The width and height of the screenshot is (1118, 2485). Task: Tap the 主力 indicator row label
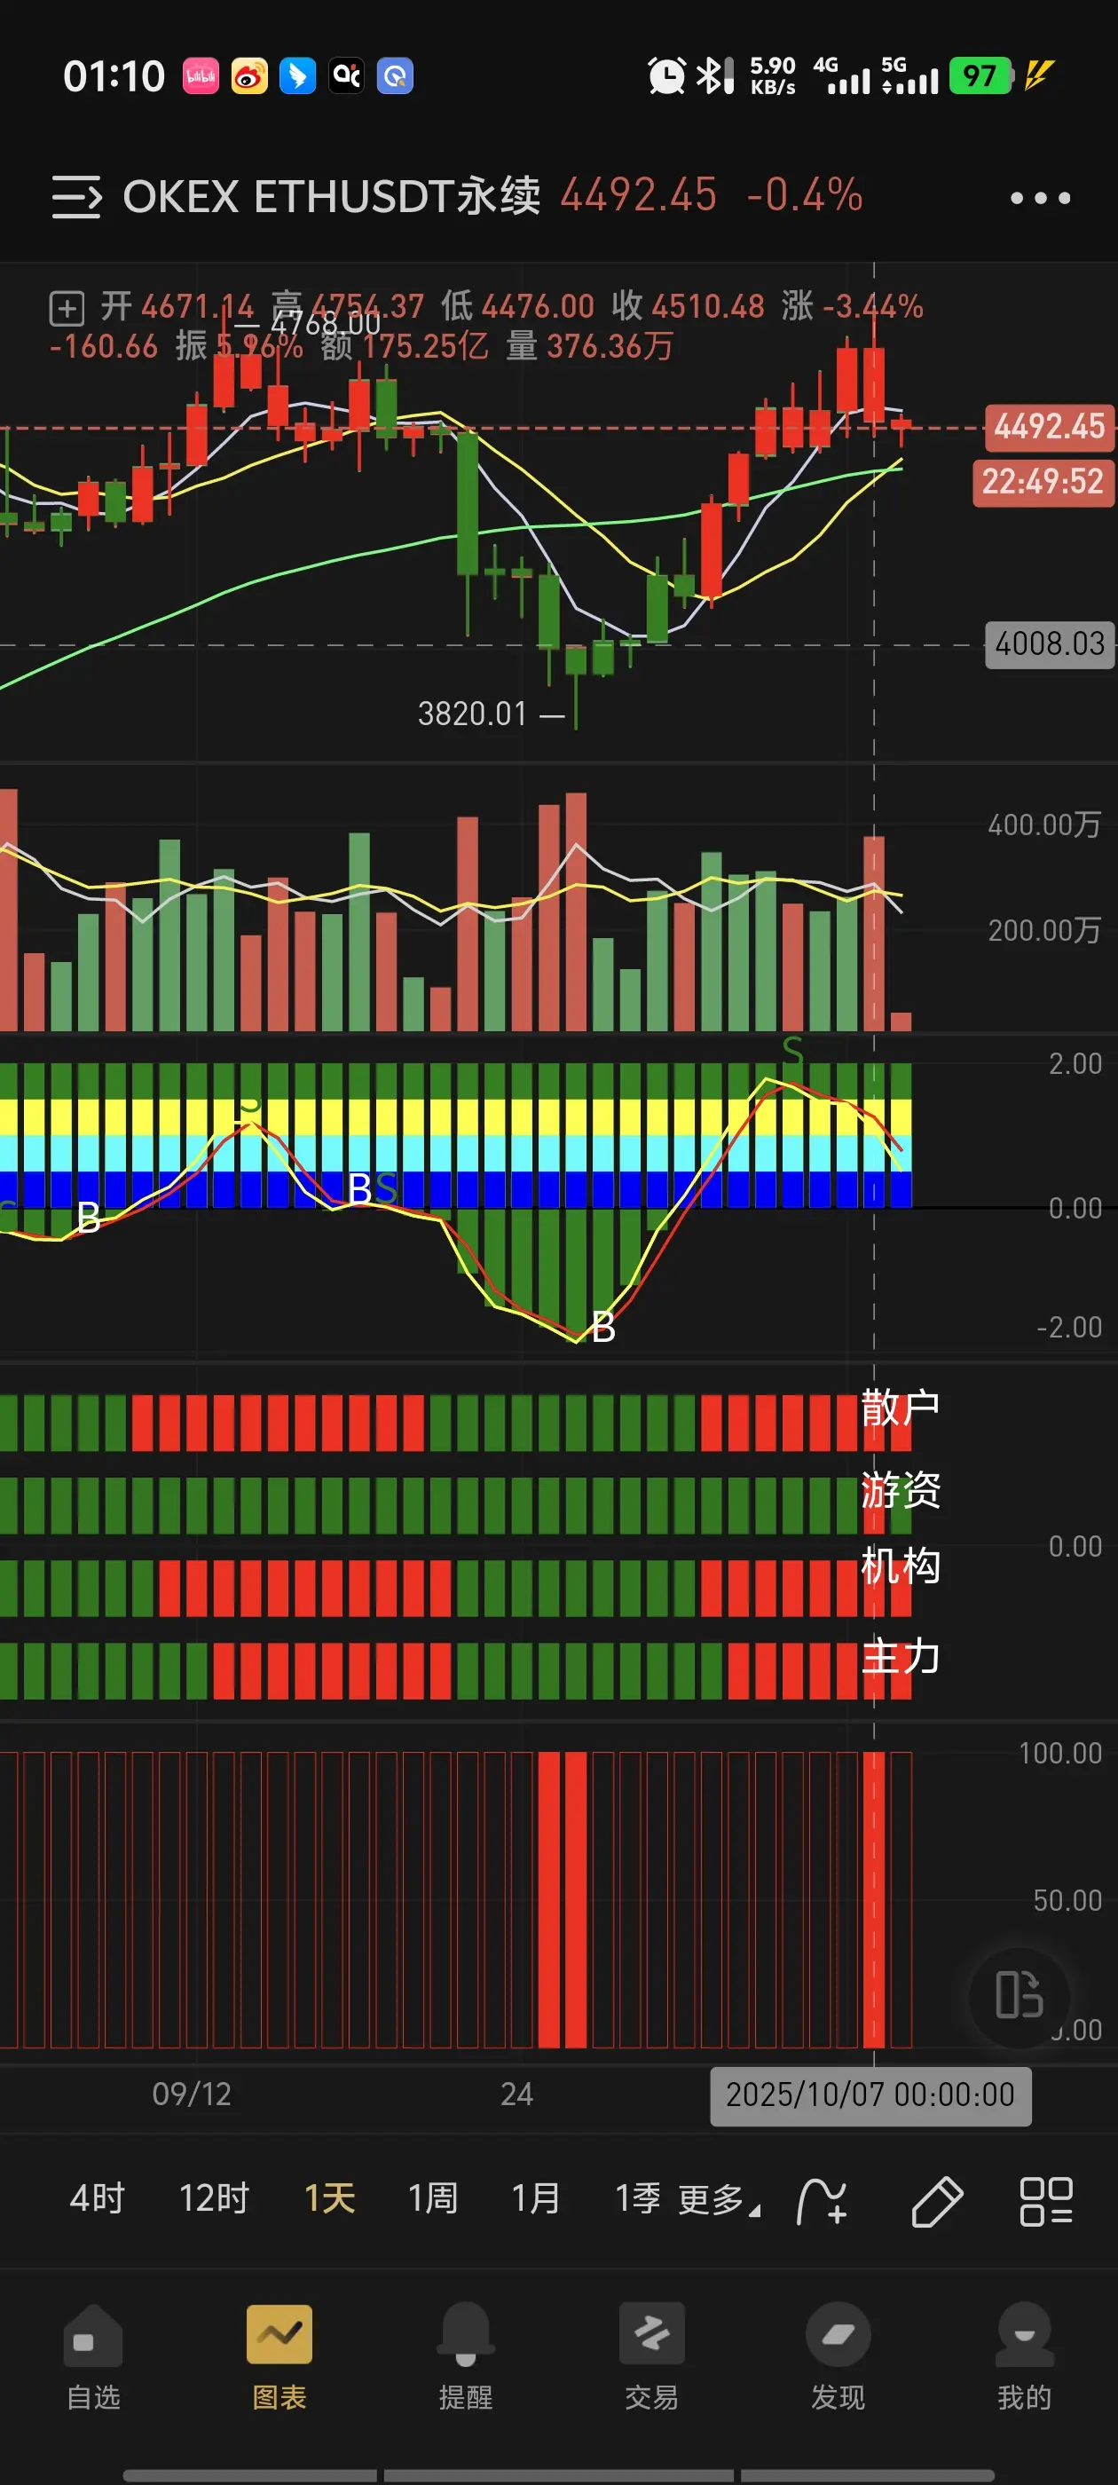tap(901, 1657)
